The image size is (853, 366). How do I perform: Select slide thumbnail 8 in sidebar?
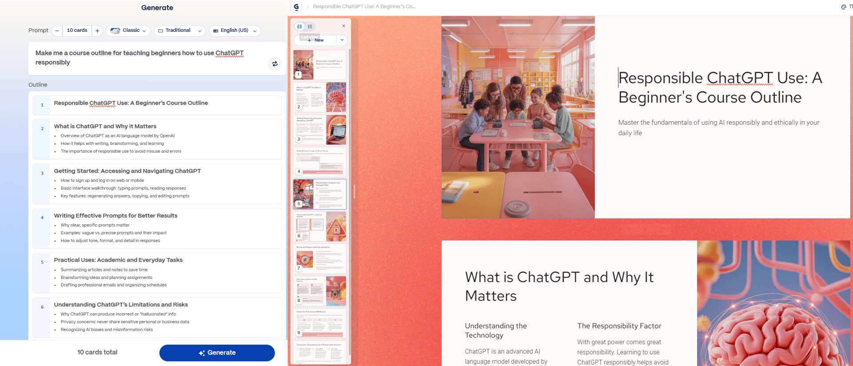[x=320, y=291]
